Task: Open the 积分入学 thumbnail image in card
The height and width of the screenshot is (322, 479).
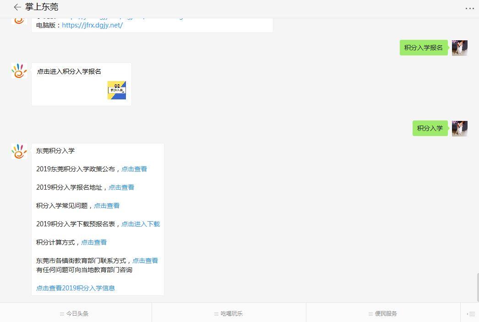Action: pyautogui.click(x=116, y=90)
